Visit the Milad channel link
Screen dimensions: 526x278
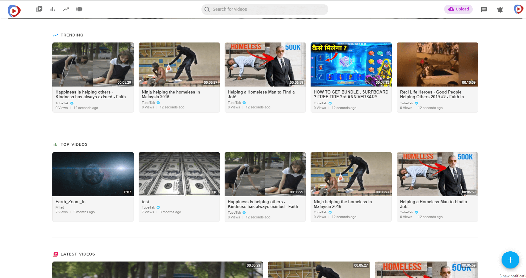[60, 207]
